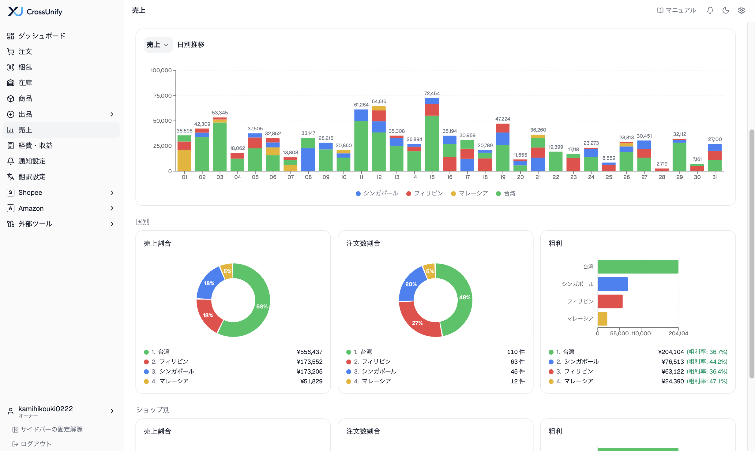755x451 pixels.
Task: Click ログアウト button
Action: (32, 444)
